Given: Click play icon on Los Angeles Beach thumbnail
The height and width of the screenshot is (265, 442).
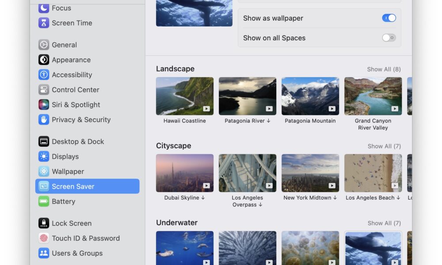Looking at the screenshot, I should [395, 185].
